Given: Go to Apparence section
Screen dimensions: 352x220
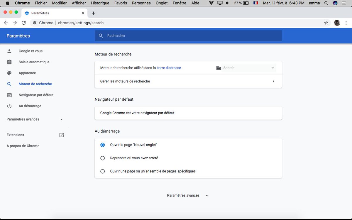Looking at the screenshot, I should click(x=27, y=73).
